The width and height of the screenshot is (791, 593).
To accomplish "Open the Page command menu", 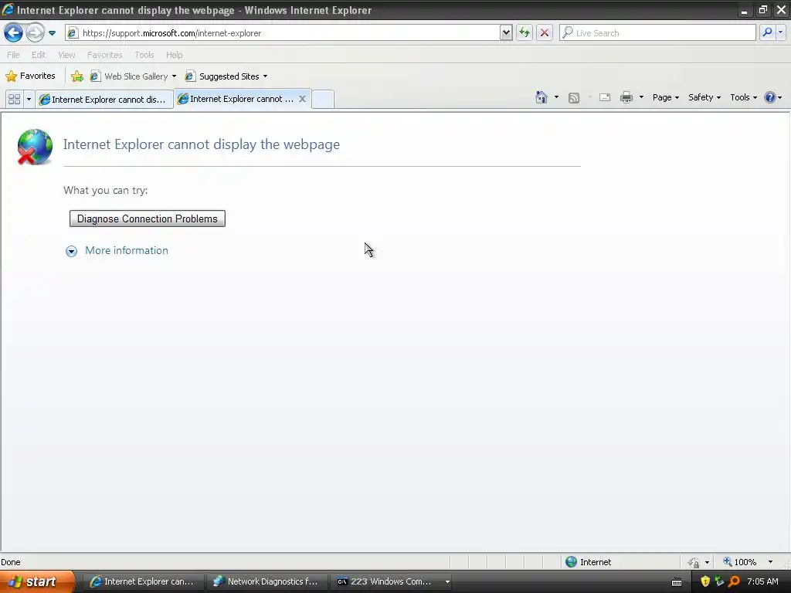I will tap(665, 97).
